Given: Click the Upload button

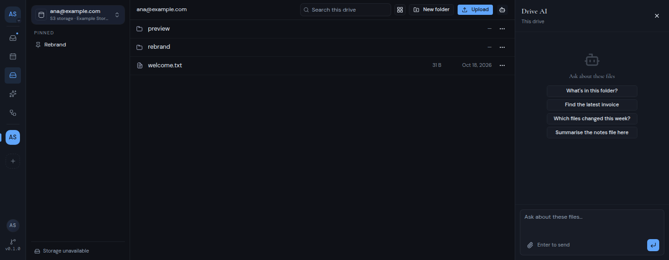Looking at the screenshot, I should (x=475, y=10).
